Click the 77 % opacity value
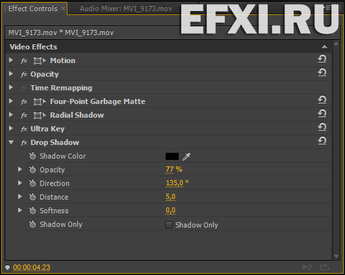Image resolution: width=345 pixels, height=275 pixels. pos(174,169)
